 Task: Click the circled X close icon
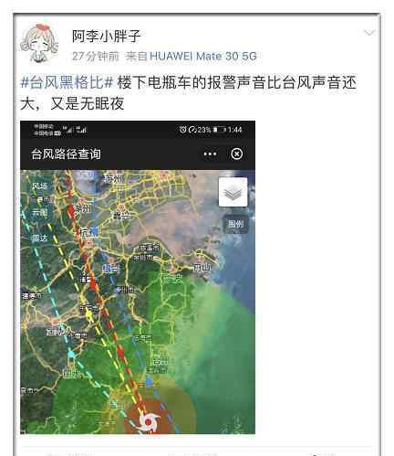[237, 154]
